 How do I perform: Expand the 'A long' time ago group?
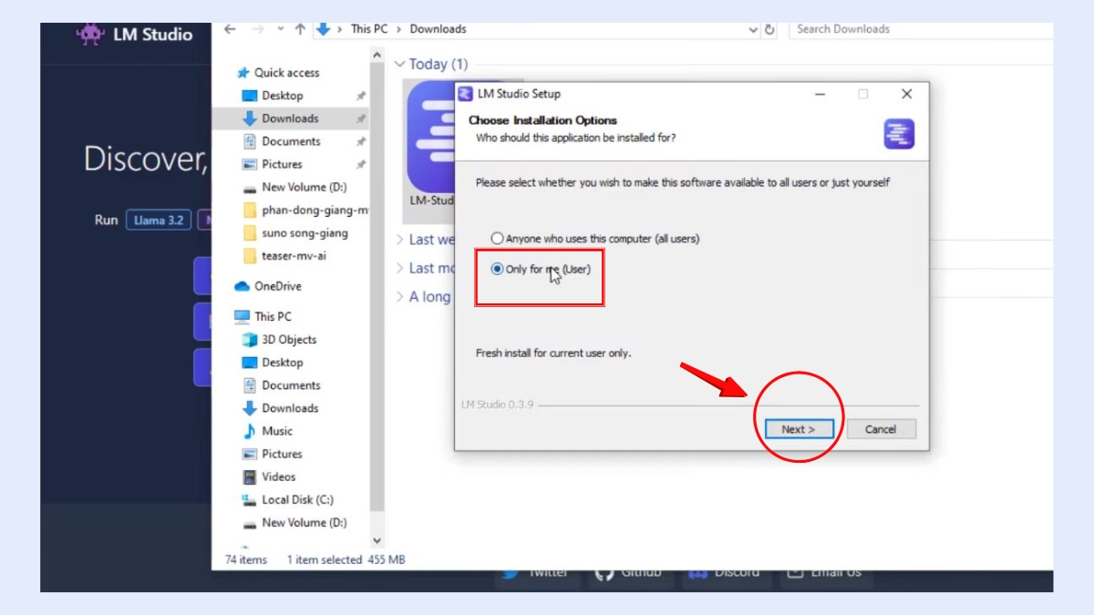tap(399, 297)
